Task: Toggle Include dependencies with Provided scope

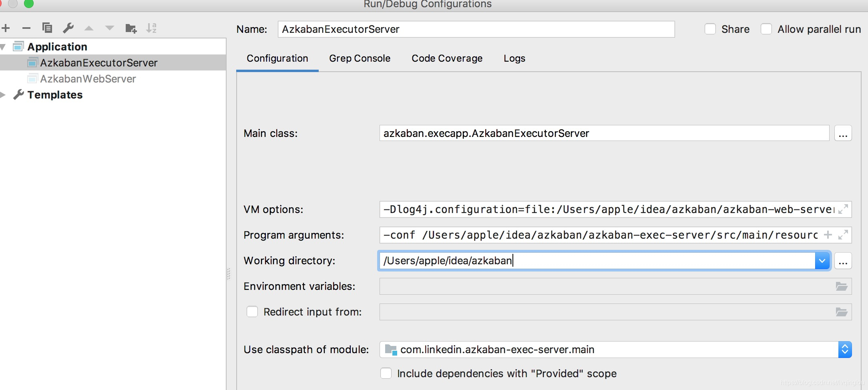Action: coord(386,373)
